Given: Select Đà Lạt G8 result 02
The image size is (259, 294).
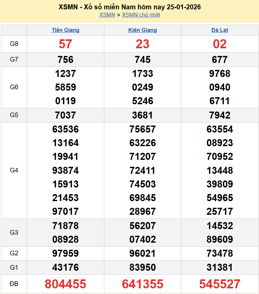Looking at the screenshot, I should click(220, 44).
